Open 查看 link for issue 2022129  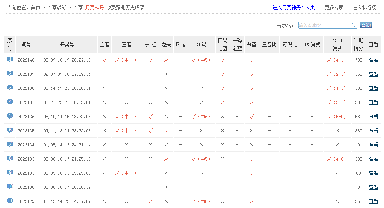(x=373, y=201)
